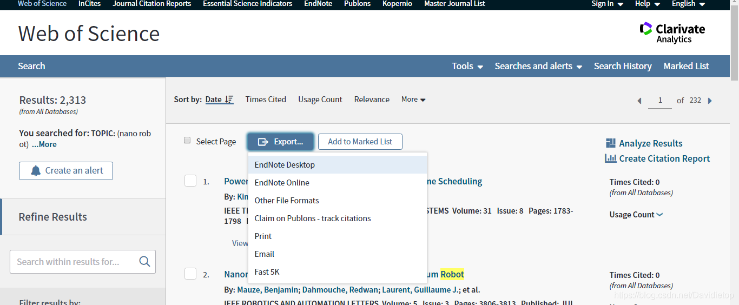Select Email from the export menu
Viewport: 739px width, 305px height.
point(338,254)
